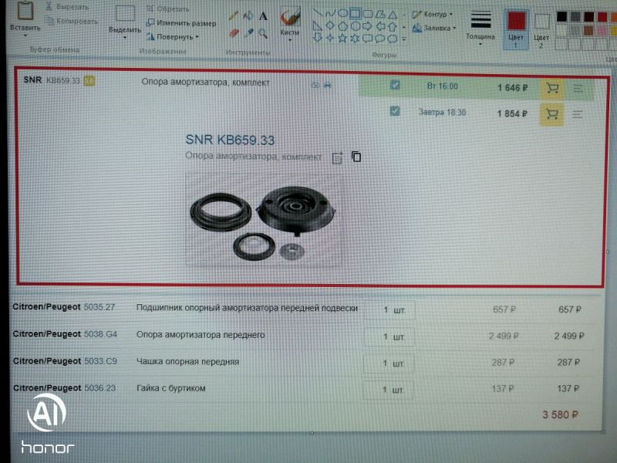Viewport: 617px width, 463px height.
Task: Open the Thickness (Толщина) menu
Action: pyautogui.click(x=480, y=25)
